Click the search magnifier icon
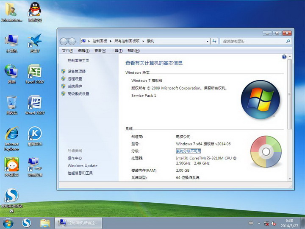The width and height of the screenshot is (305, 229). click(x=288, y=41)
